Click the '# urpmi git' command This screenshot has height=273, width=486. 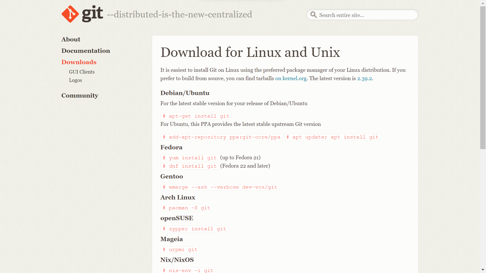180,249
